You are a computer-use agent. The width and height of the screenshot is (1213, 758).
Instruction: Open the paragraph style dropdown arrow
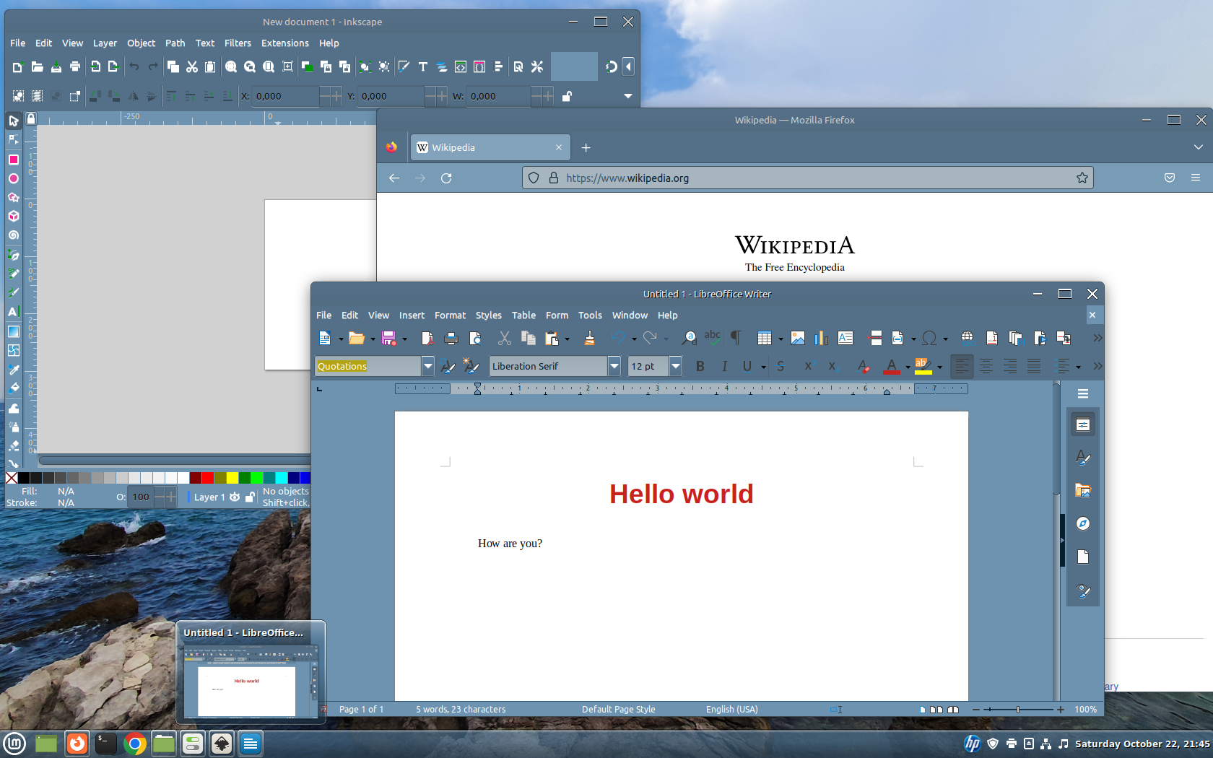[x=427, y=366]
